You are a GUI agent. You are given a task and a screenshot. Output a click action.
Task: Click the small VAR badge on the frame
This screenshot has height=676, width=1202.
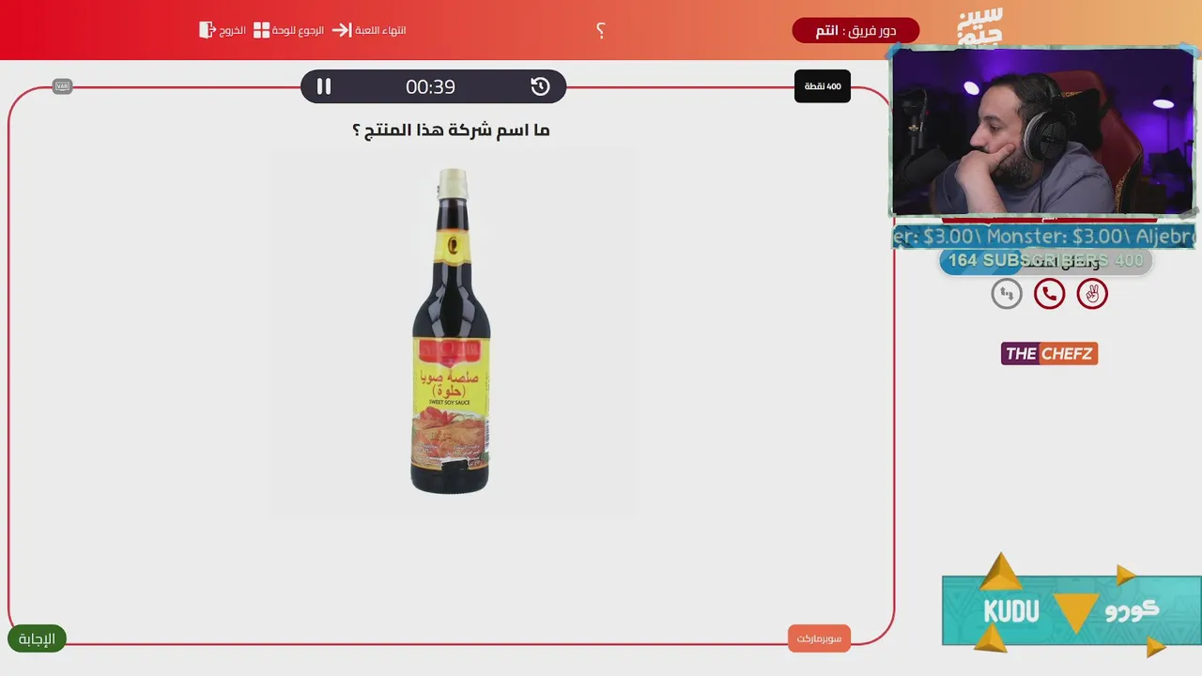click(63, 86)
